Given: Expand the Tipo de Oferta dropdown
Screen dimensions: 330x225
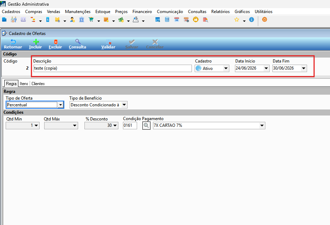Looking at the screenshot, I should point(61,105).
